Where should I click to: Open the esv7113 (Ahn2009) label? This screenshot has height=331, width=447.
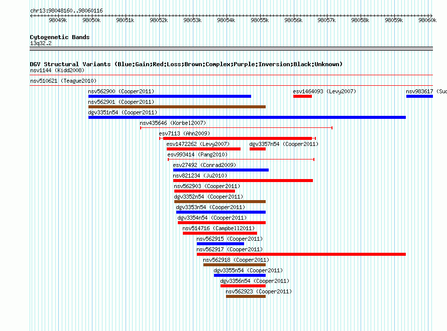point(184,133)
